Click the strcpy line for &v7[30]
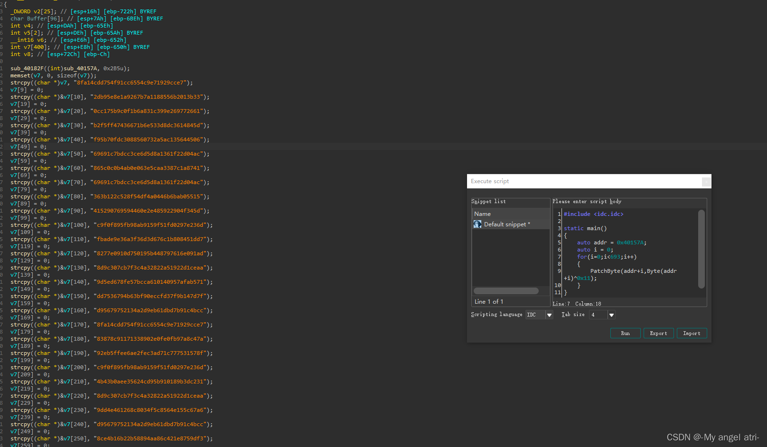Viewport: 767px width, 447px height. pyautogui.click(x=110, y=125)
